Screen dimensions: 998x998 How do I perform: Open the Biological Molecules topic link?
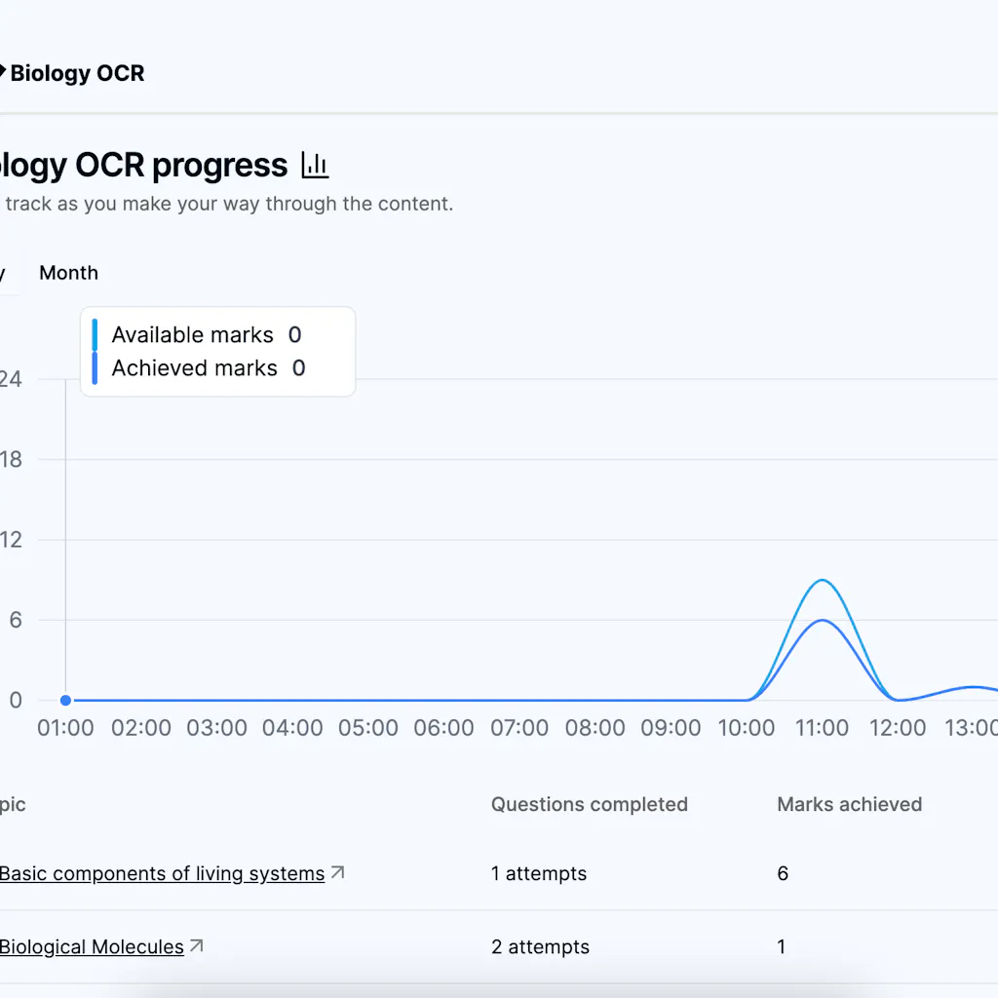pyautogui.click(x=92, y=947)
